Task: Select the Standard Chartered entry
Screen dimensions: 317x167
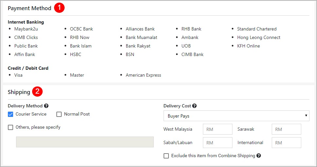Action: click(257, 29)
